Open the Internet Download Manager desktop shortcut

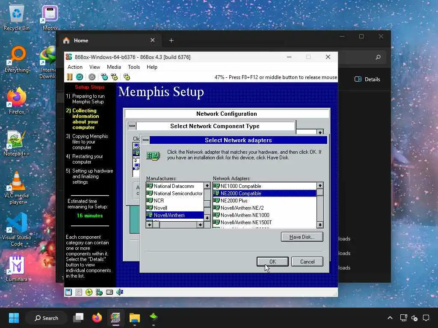[47, 62]
